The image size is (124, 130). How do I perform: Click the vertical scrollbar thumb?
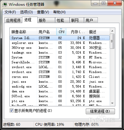click(x=112, y=41)
